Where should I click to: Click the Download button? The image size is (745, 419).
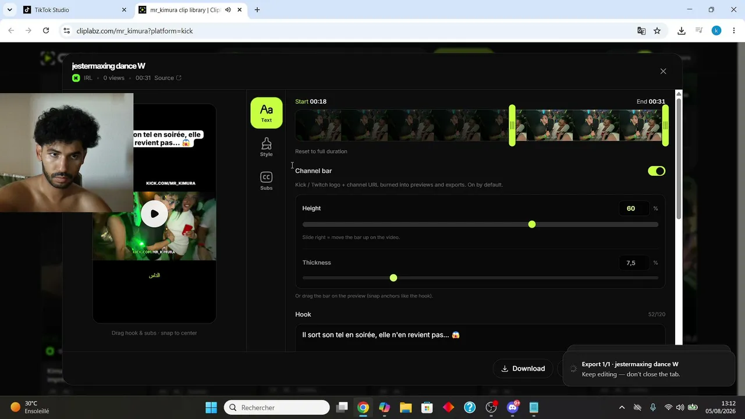[x=523, y=368]
